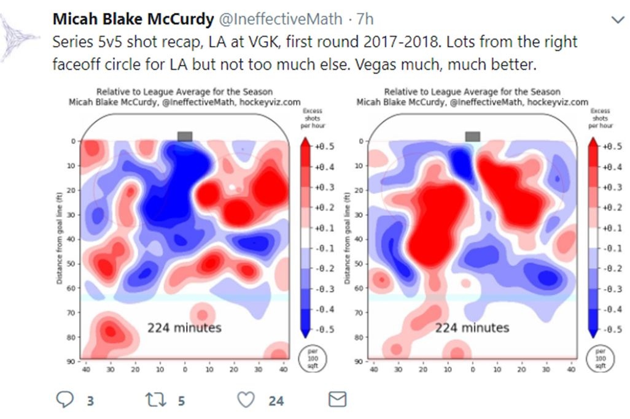
Task: Open the Micah Blake McCurdy display name
Action: [x=133, y=19]
